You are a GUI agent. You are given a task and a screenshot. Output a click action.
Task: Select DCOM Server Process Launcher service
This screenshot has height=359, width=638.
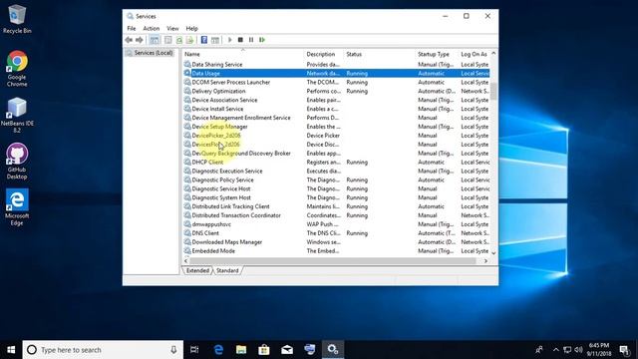coord(336,82)
